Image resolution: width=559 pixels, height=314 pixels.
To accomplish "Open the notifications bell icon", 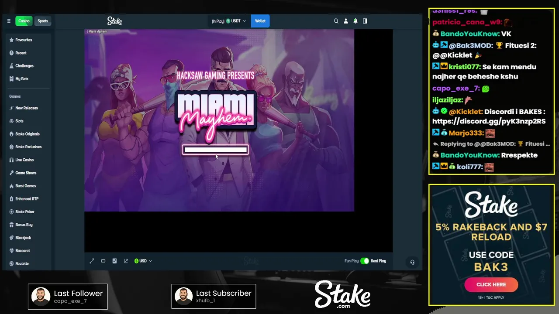I will pyautogui.click(x=355, y=21).
